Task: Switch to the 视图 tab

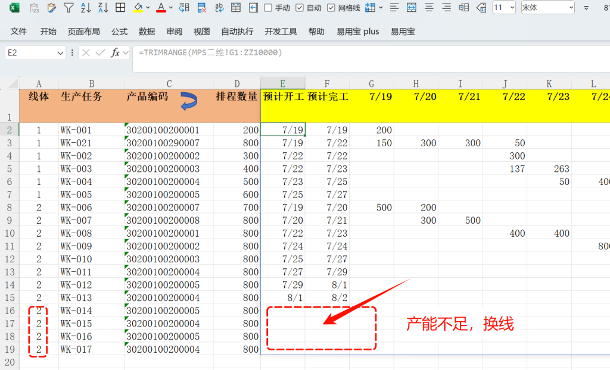Action: [201, 32]
